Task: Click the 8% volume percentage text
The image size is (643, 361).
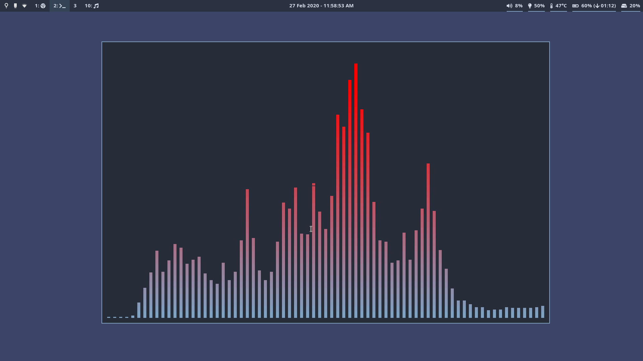Action: pos(518,6)
